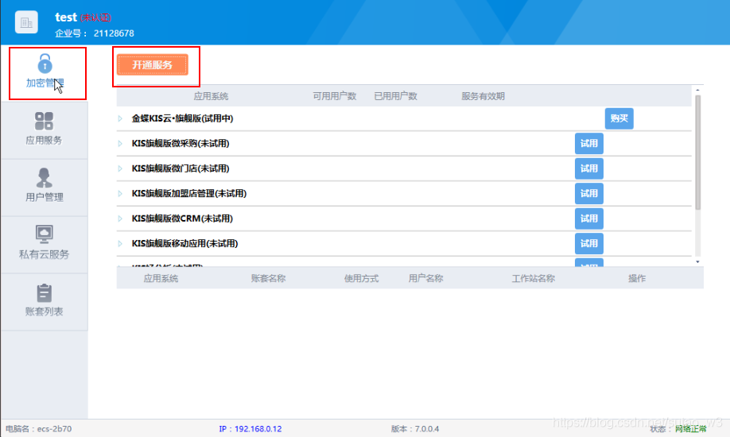Click 购买 button for 金蝶KIS云·旗舰版
Image resolution: width=730 pixels, height=437 pixels.
coord(619,118)
